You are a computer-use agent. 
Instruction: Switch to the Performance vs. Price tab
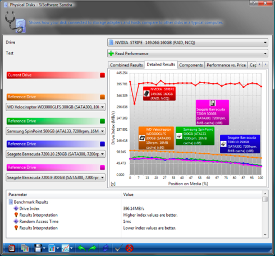click(226, 65)
